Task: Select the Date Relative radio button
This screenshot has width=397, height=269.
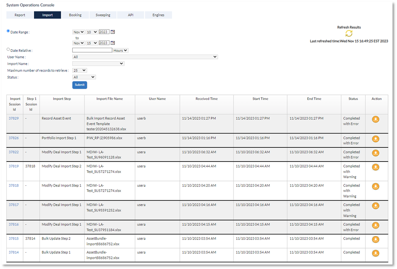Action: [8, 50]
